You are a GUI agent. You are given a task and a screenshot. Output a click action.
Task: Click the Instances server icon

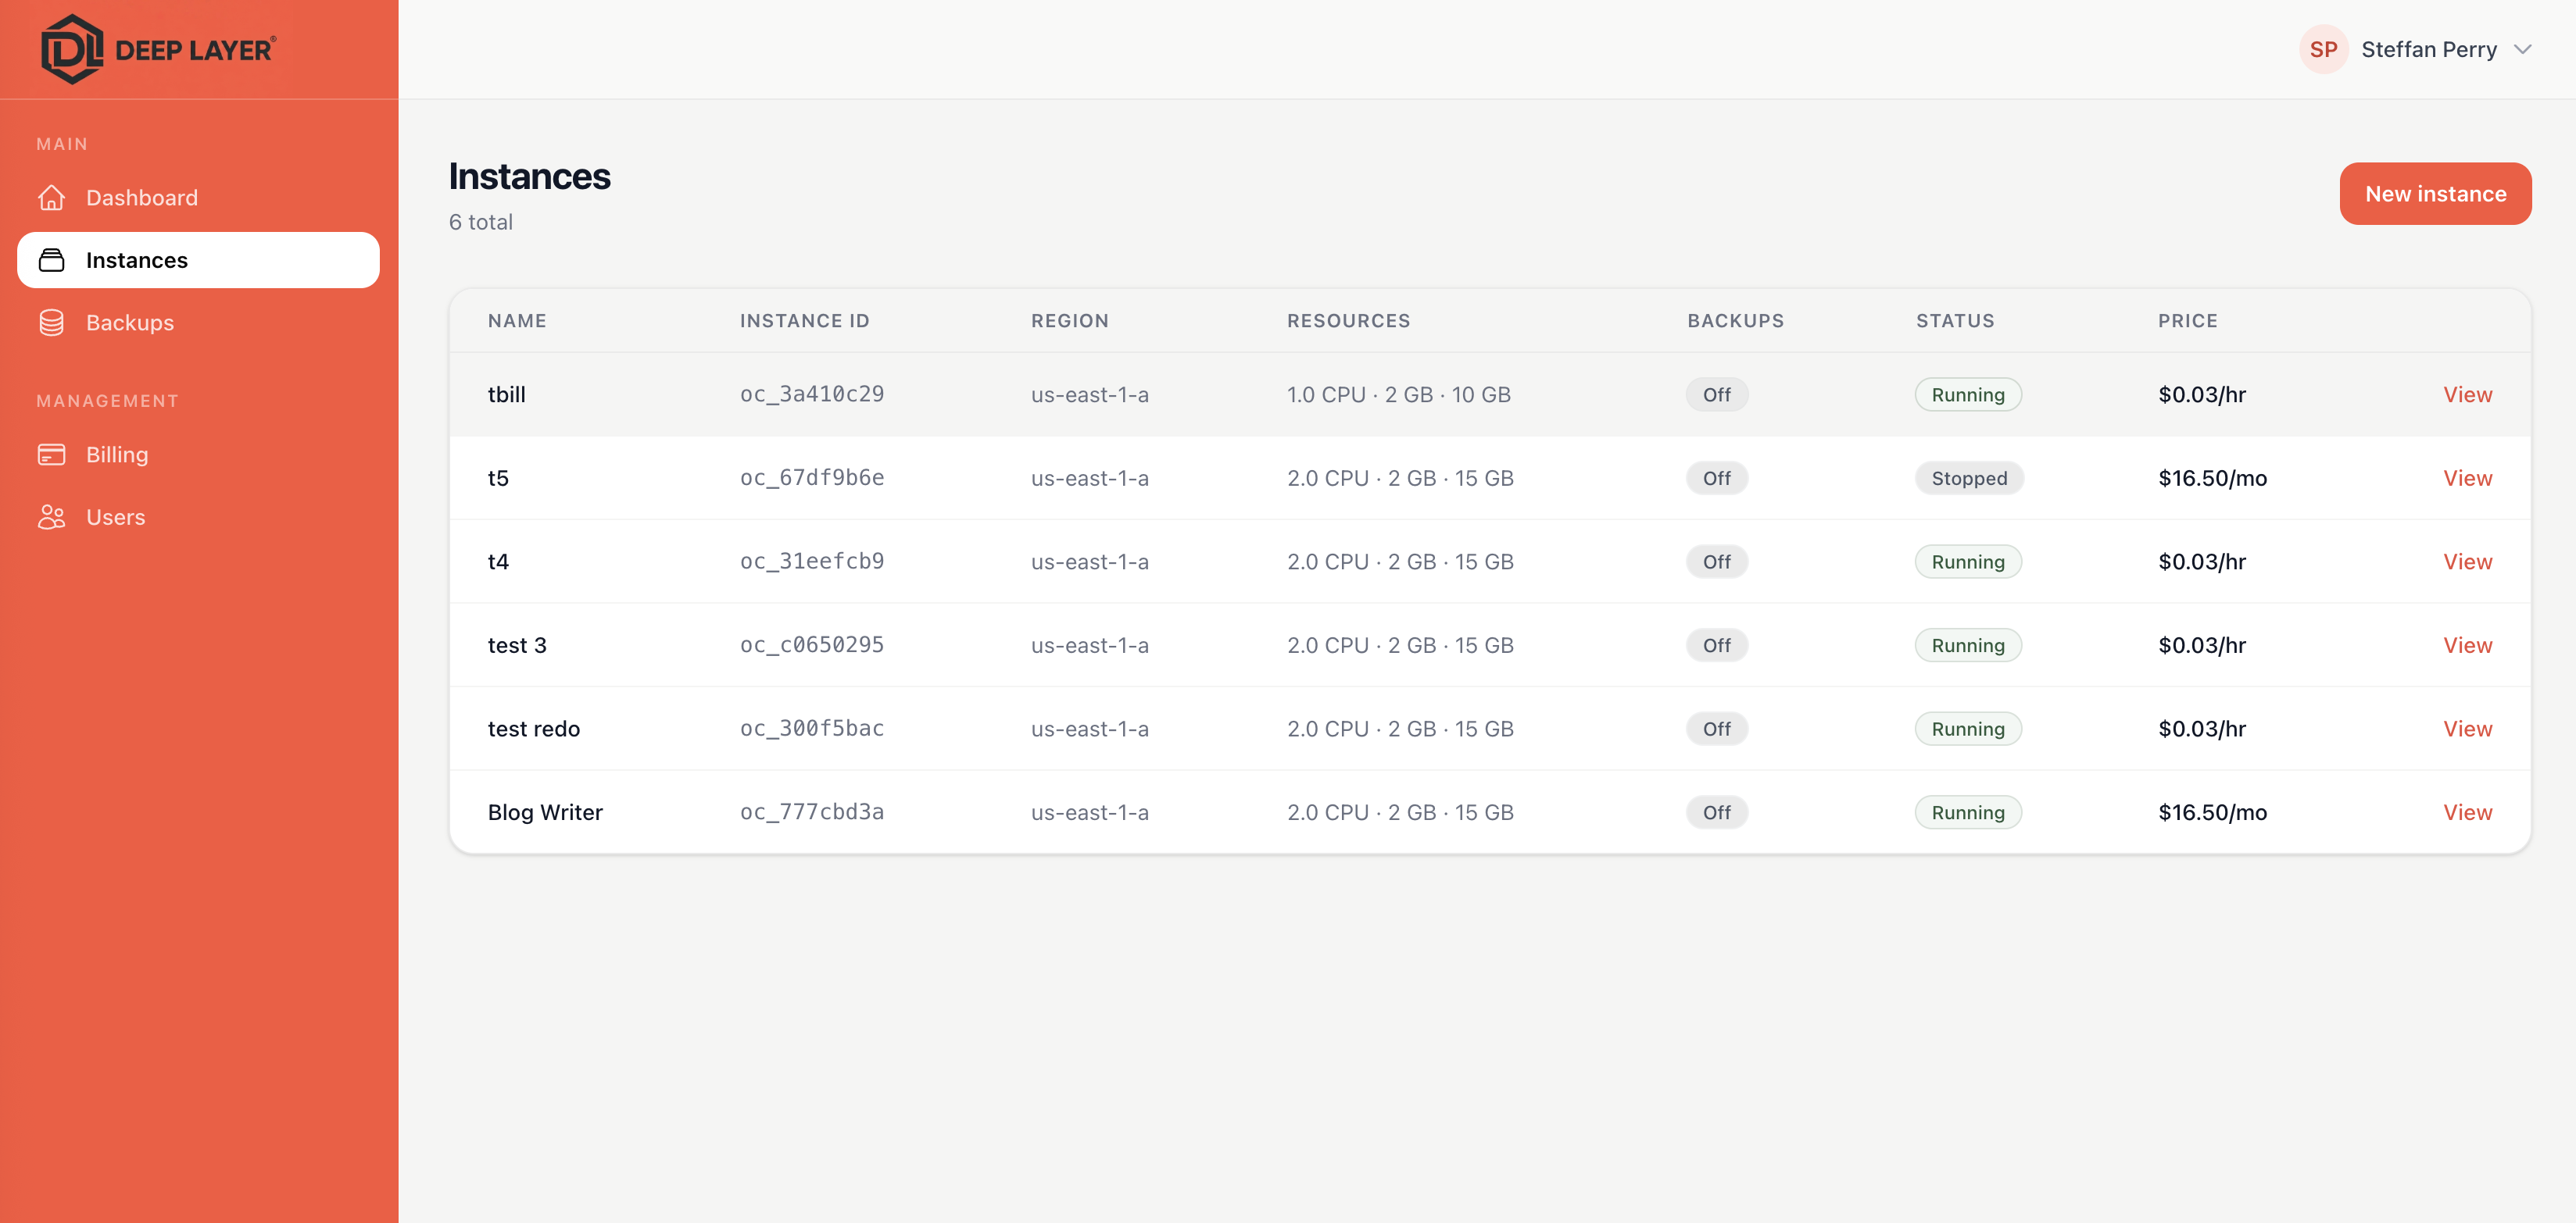tap(51, 260)
